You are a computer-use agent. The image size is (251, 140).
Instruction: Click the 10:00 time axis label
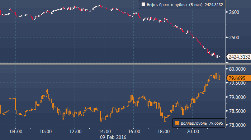click(x=46, y=131)
